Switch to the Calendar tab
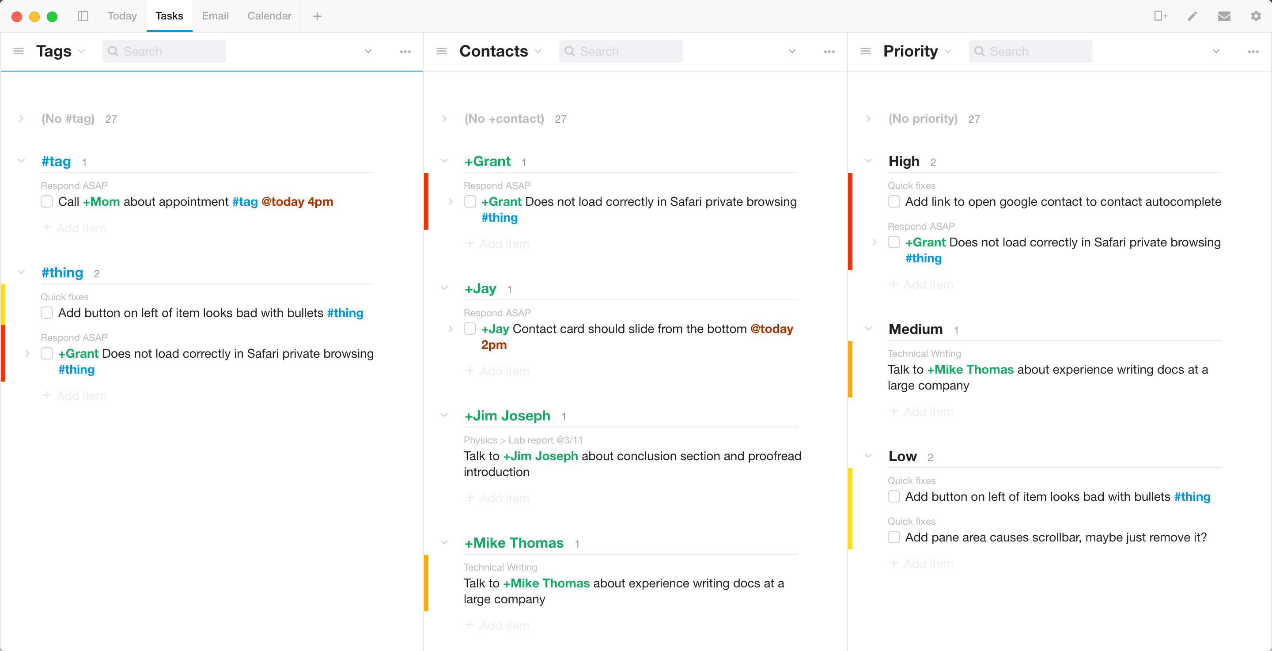This screenshot has width=1272, height=651. (269, 16)
